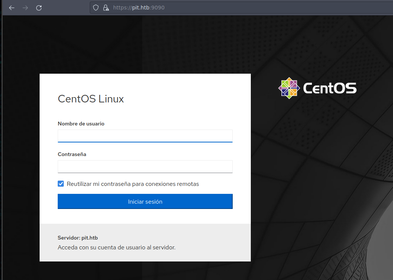The height and width of the screenshot is (280, 393).
Task: Click the colorful CentOS pinwheel logo
Action: [289, 88]
